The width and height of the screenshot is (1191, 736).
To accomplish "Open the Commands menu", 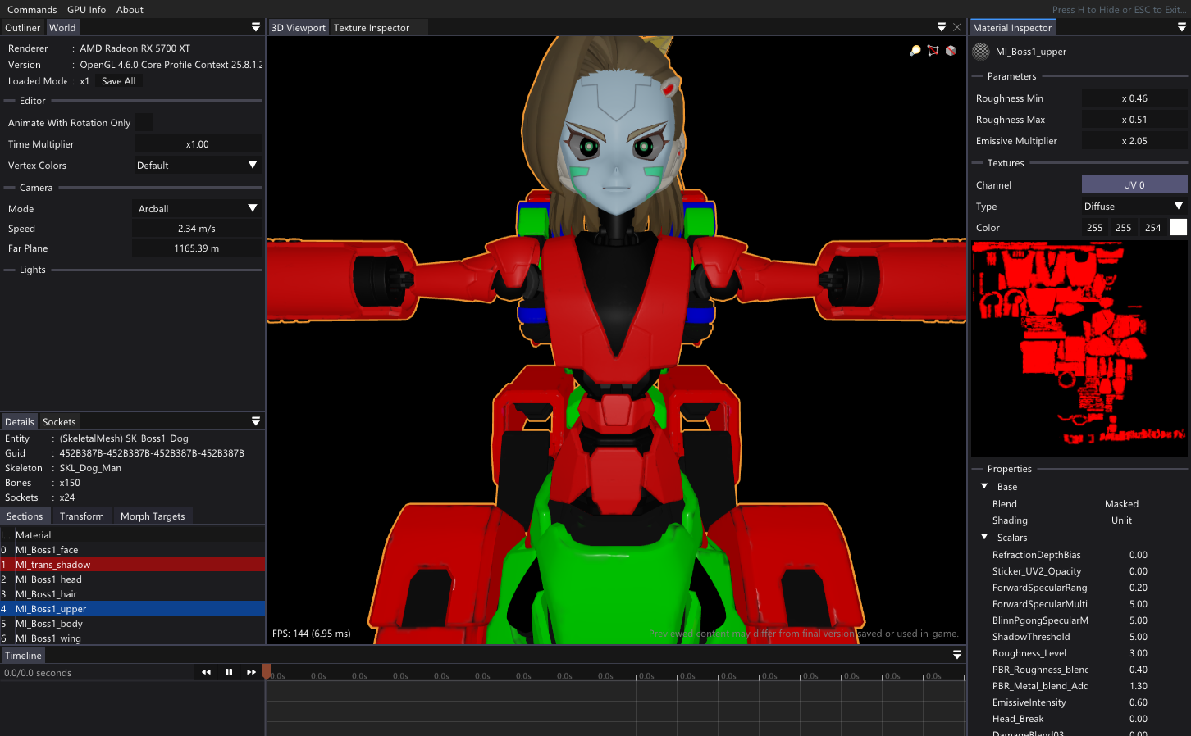I will coord(32,10).
